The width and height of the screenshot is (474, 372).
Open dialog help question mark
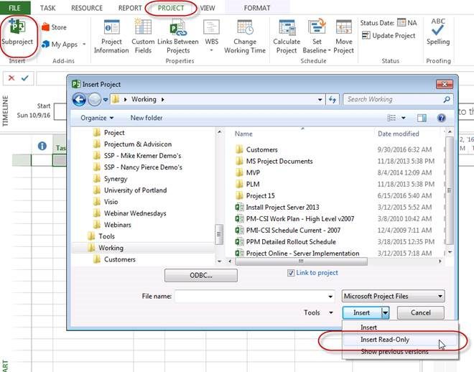click(442, 118)
